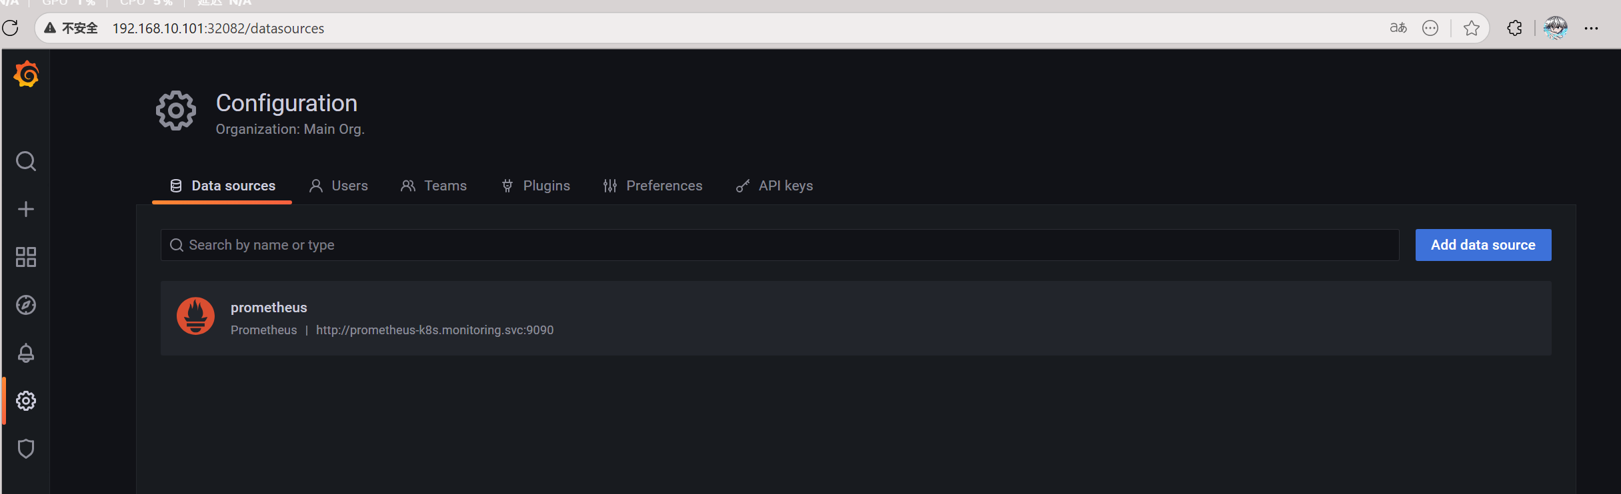
Task: Switch to the Plugins tab
Action: tap(535, 186)
